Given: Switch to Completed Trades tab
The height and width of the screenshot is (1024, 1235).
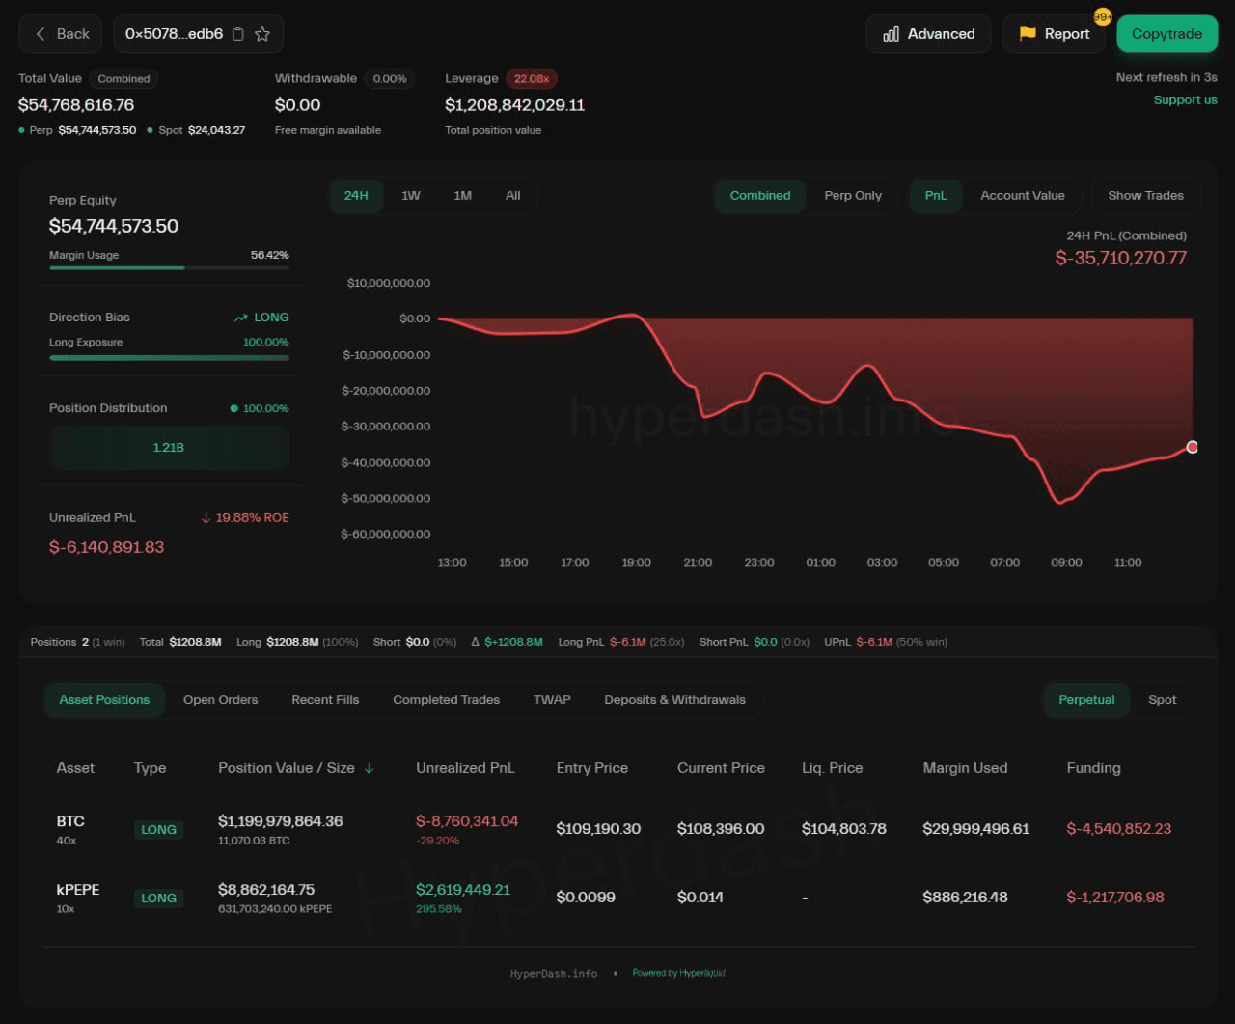Looking at the screenshot, I should point(446,700).
